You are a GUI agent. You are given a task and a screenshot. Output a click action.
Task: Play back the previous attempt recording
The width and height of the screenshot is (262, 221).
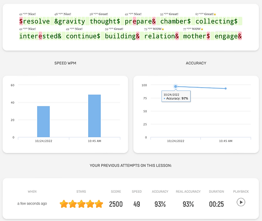tap(241, 202)
